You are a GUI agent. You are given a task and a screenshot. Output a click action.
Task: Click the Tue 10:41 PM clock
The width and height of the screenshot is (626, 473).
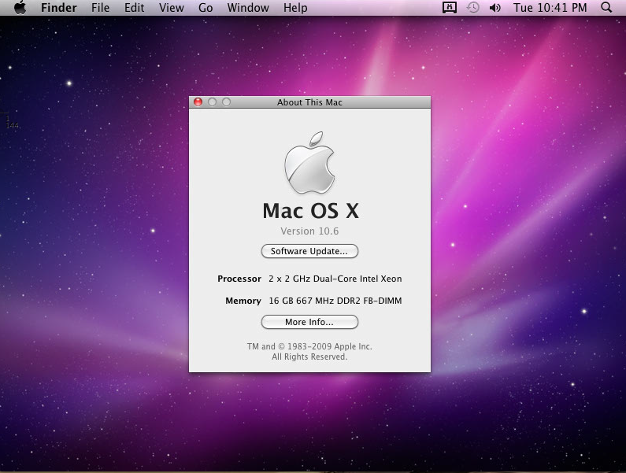click(550, 8)
